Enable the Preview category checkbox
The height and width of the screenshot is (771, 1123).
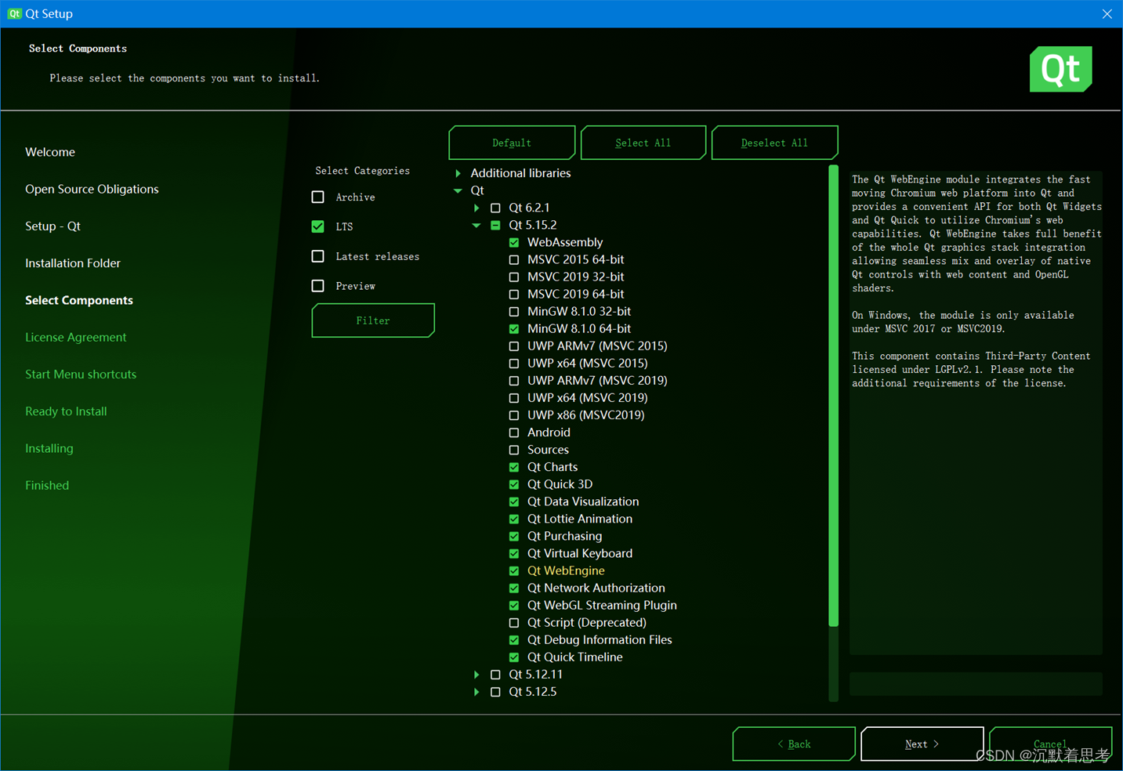pyautogui.click(x=317, y=286)
